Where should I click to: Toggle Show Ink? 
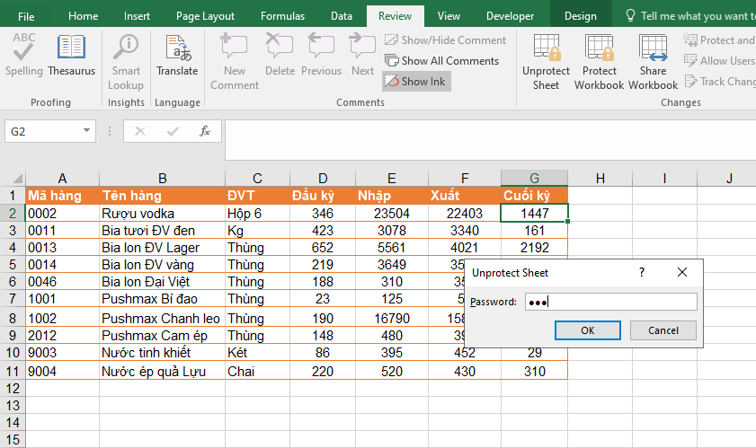415,81
